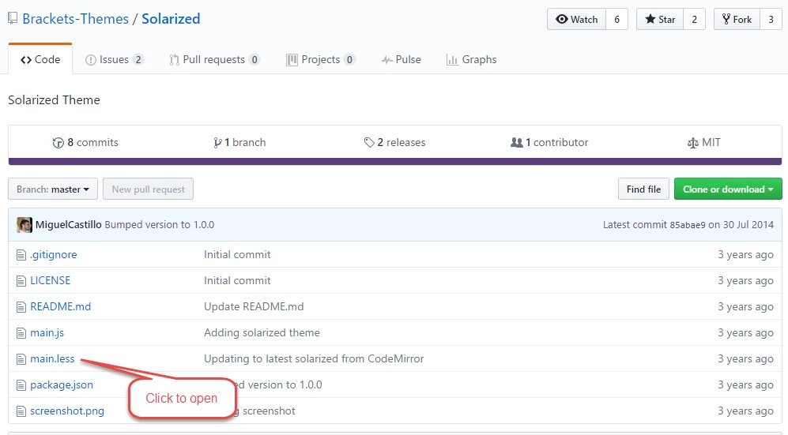Image resolution: width=788 pixels, height=435 pixels.
Task: Click the eye icon on Watch button
Action: tap(562, 19)
